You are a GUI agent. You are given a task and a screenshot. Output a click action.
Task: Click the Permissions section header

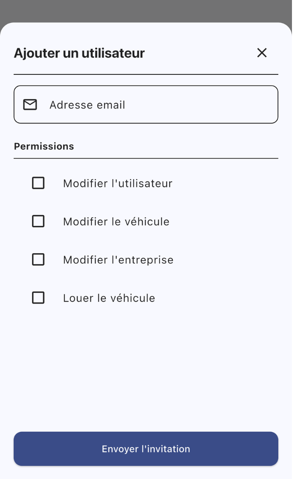click(44, 146)
